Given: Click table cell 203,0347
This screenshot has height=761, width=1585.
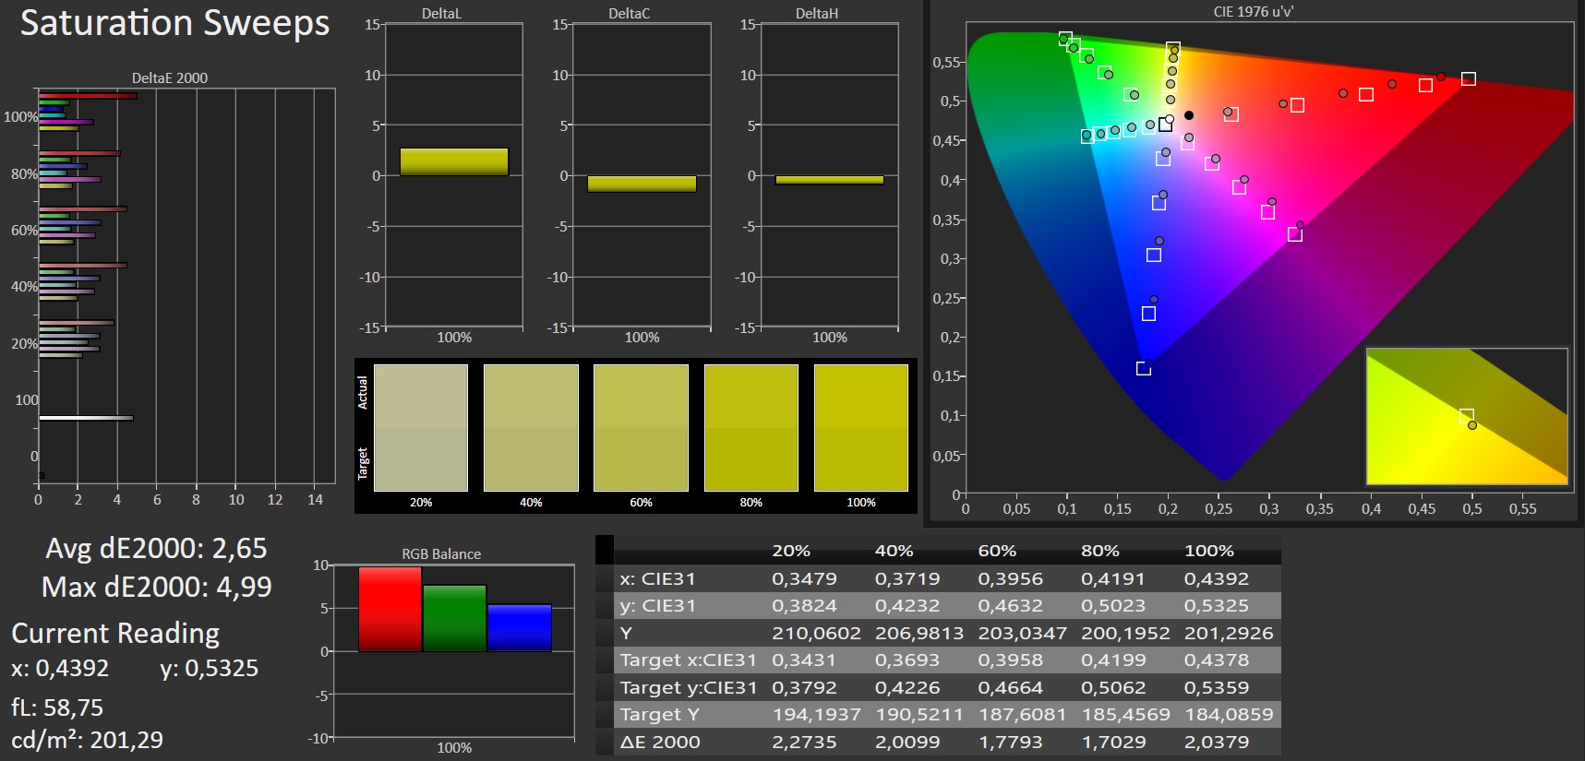Looking at the screenshot, I should click(1022, 634).
